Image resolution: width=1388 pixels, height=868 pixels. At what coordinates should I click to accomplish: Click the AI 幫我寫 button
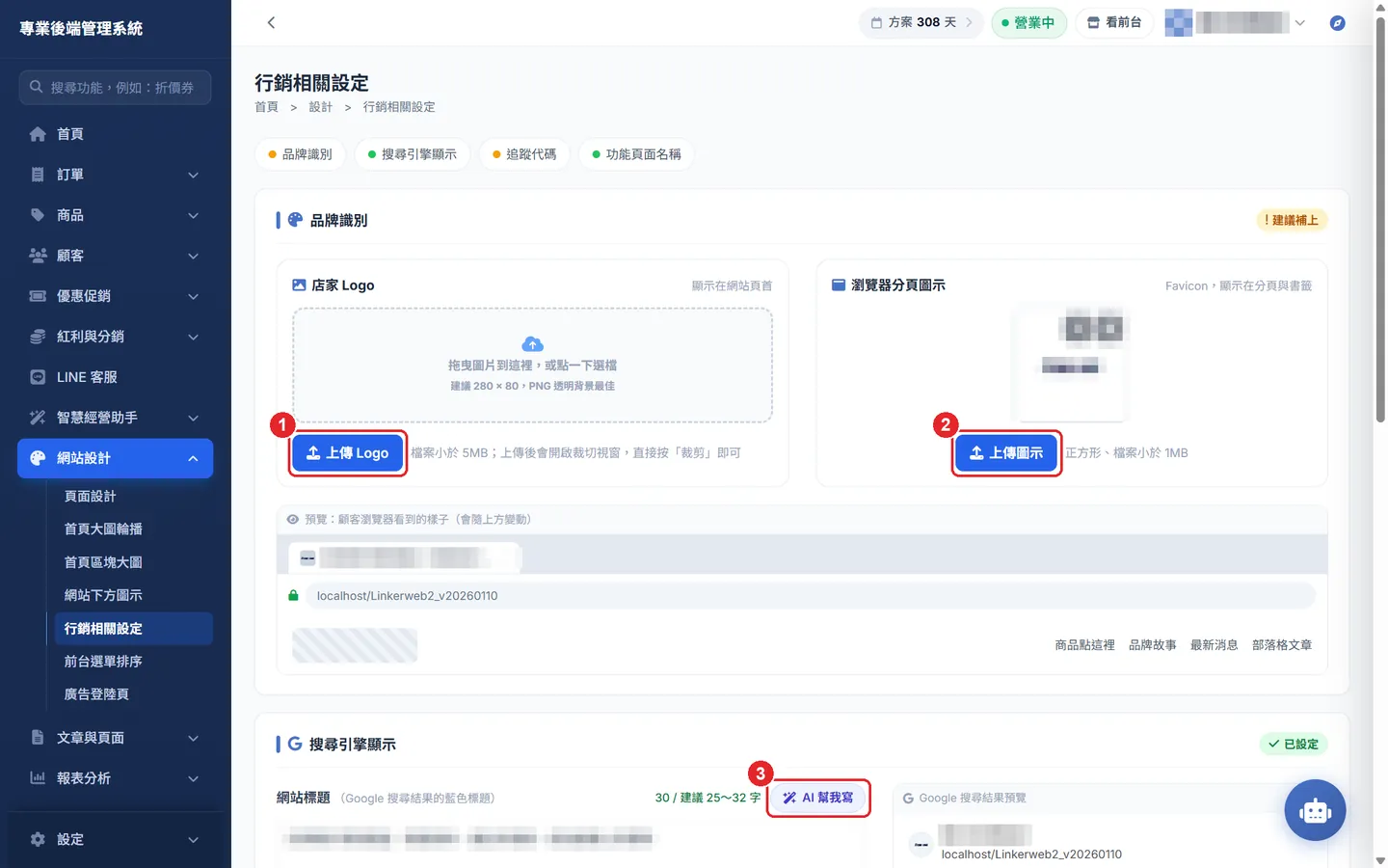point(818,798)
